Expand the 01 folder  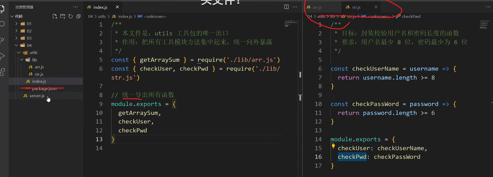pos(29,24)
